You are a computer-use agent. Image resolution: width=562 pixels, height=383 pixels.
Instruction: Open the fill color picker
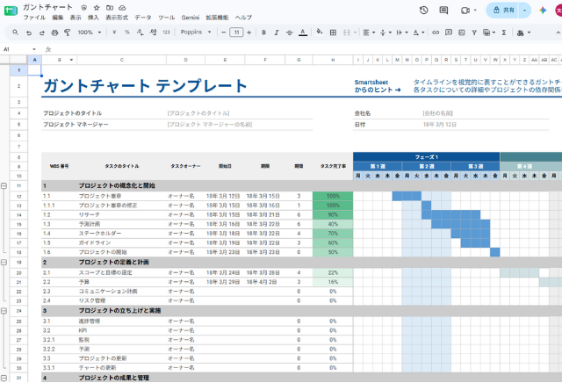(320, 33)
